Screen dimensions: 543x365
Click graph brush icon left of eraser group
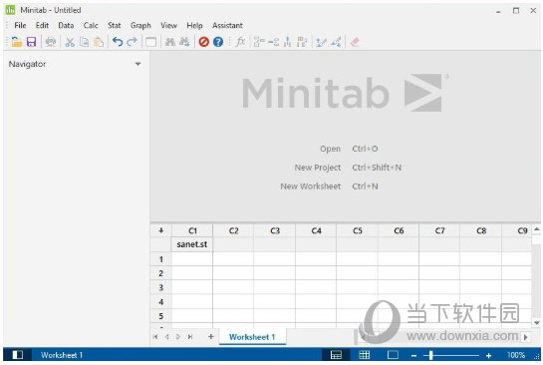(x=322, y=42)
